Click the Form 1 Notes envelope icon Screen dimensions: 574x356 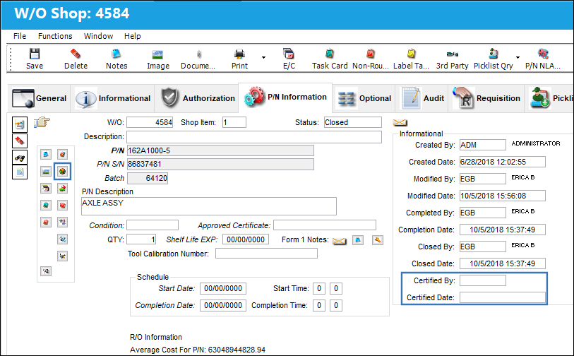coord(340,241)
